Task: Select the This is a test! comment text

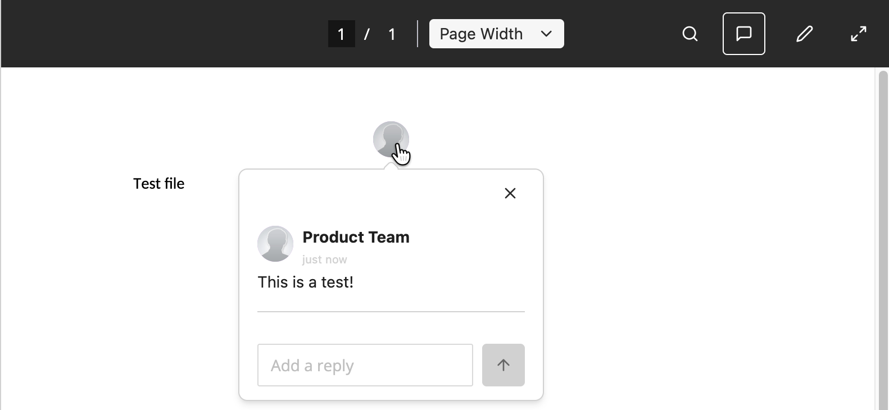Action: pos(306,282)
